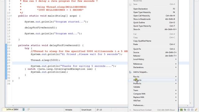Click the Add to Snippets icon
Viewport: 199px width, 112px height.
point(130,72)
